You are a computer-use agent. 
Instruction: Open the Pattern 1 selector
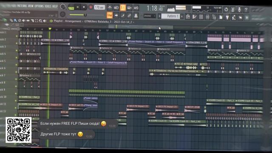[170, 16]
